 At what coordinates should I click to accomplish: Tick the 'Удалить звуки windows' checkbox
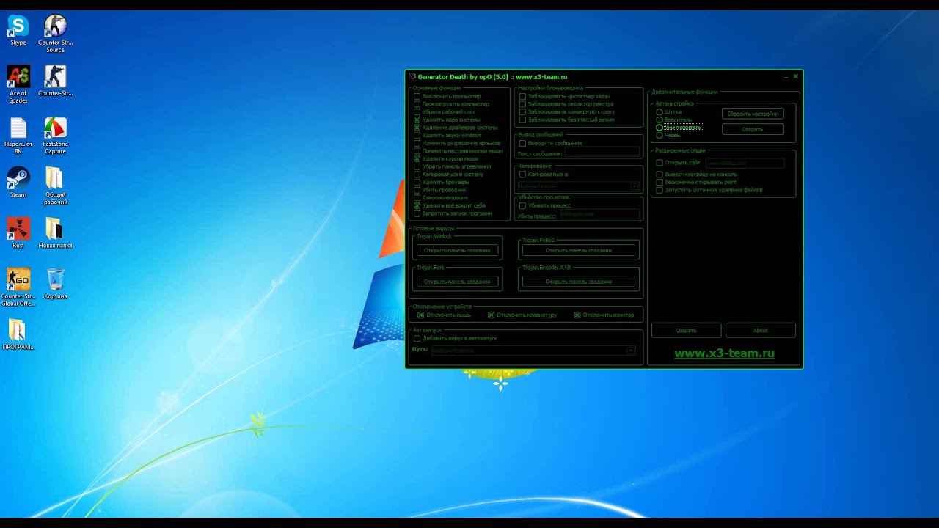[x=417, y=135]
